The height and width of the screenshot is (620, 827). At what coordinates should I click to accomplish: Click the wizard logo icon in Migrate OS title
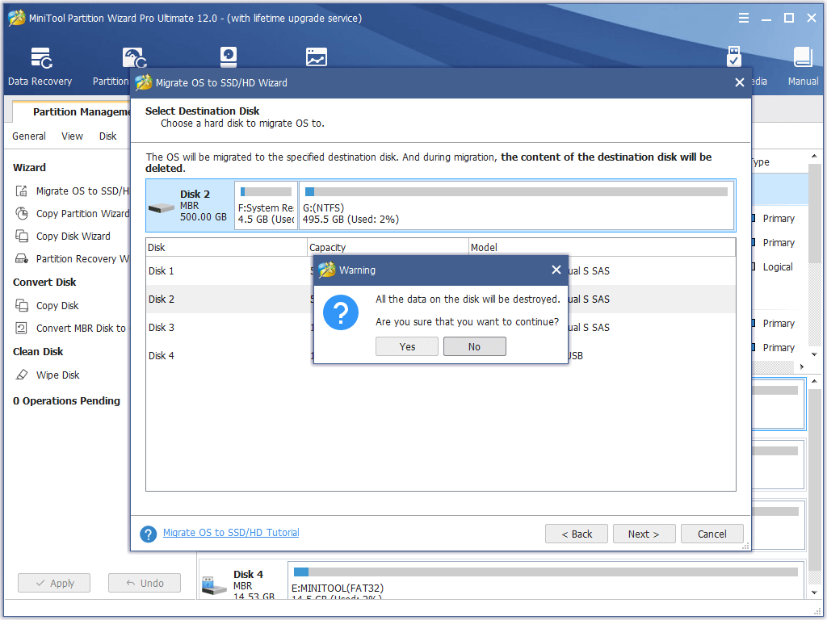tap(143, 82)
